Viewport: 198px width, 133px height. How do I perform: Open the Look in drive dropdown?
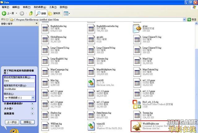click(x=33, y=98)
